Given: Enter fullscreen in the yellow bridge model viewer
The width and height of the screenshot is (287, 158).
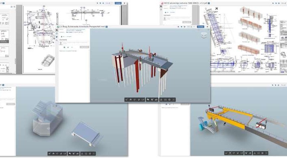Looking at the screenshot, I should tap(266, 153).
